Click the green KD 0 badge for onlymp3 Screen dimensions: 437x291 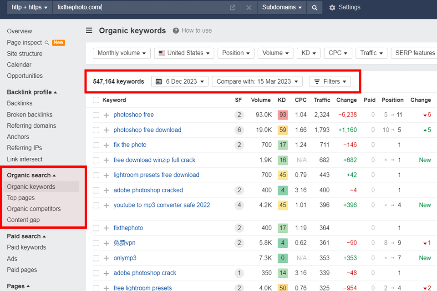click(283, 258)
